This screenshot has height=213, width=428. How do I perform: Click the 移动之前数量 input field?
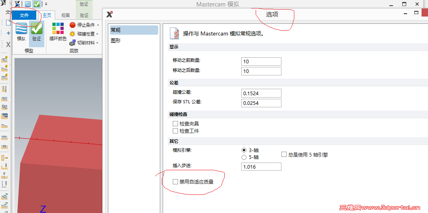(x=261, y=62)
